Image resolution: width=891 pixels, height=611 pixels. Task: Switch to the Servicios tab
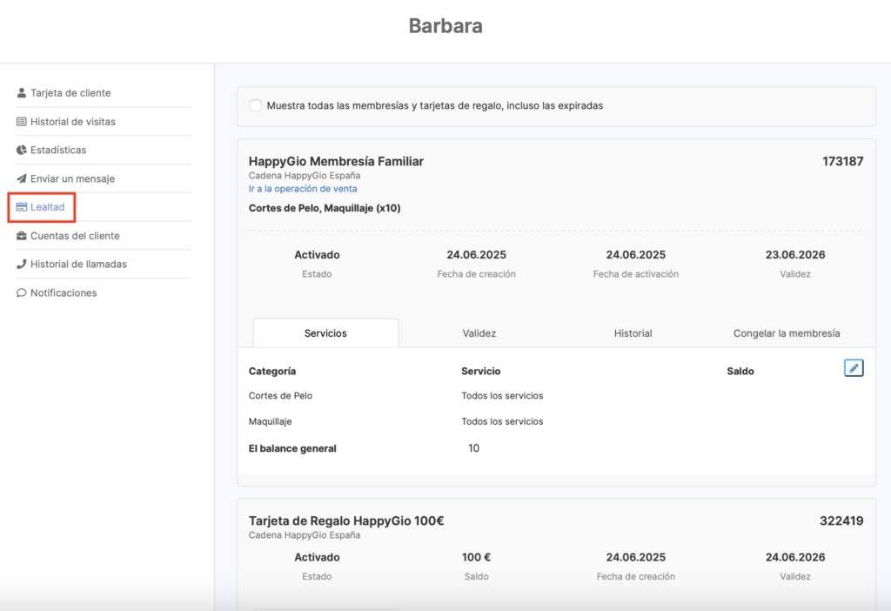point(325,333)
